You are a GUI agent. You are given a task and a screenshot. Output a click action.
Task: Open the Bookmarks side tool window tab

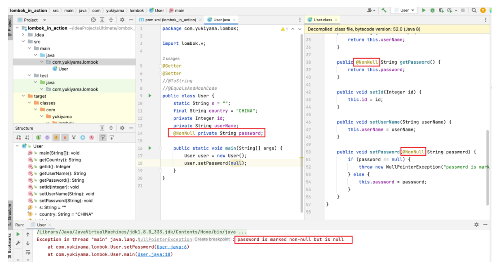(10, 246)
